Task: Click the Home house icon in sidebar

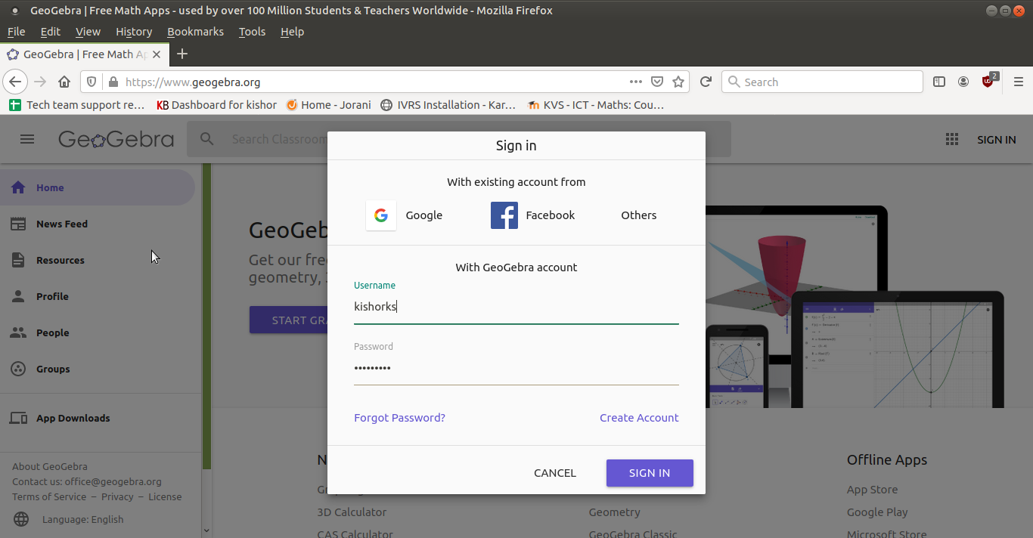Action: 18,187
